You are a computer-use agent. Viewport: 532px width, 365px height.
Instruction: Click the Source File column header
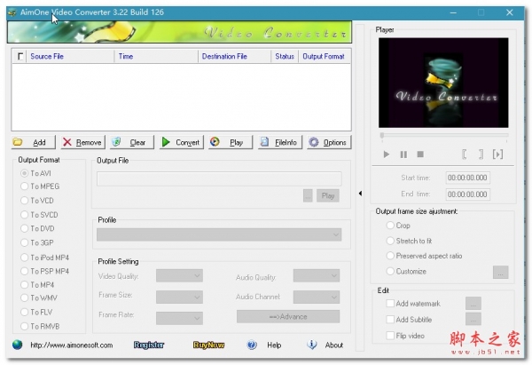tap(70, 57)
